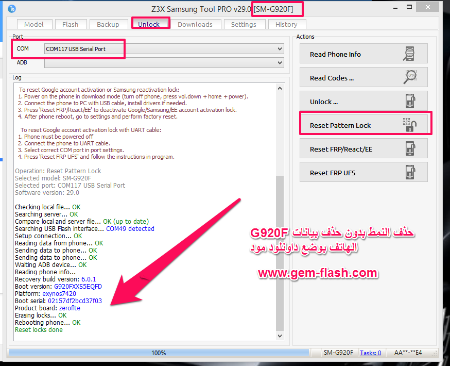The width and height of the screenshot is (450, 366).
Task: Open the Settings tab
Action: click(244, 24)
